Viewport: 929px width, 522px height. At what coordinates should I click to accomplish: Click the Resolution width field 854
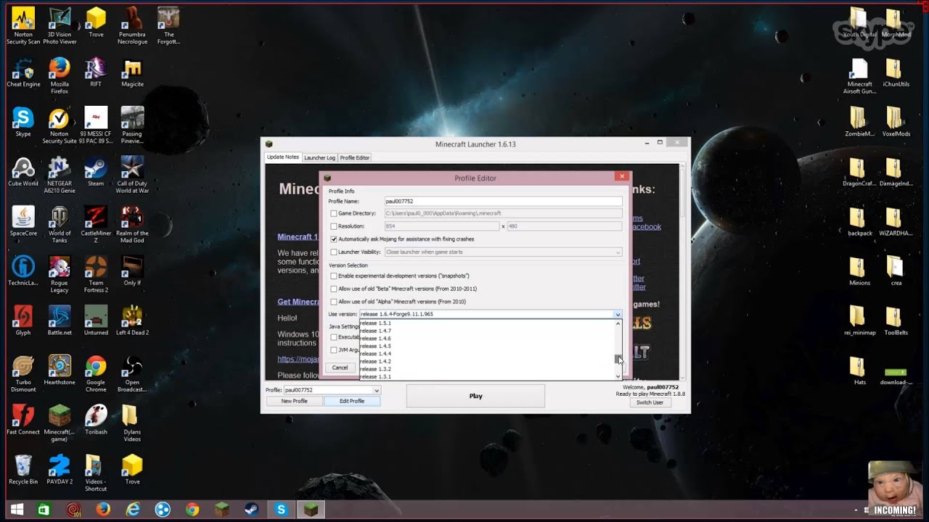pos(442,226)
